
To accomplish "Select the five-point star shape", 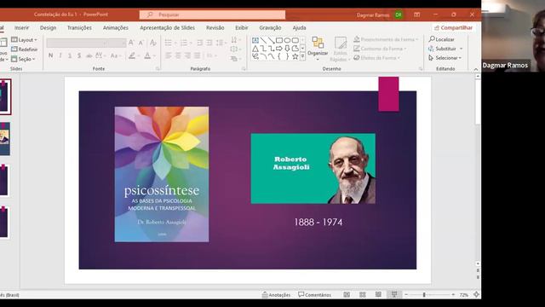I will click(x=295, y=56).
